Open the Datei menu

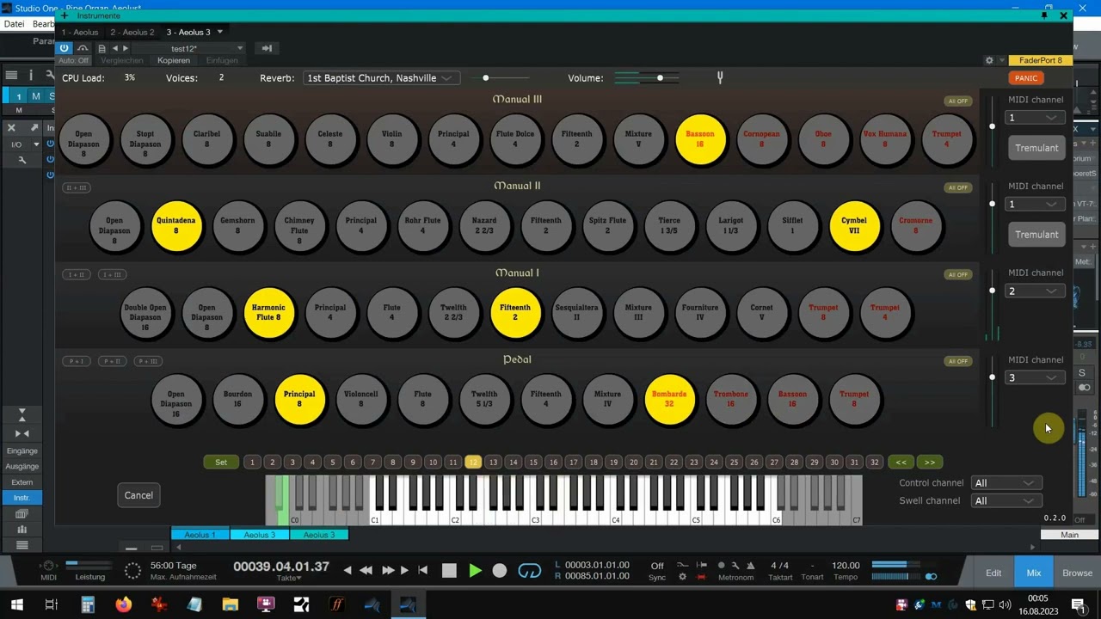14,24
